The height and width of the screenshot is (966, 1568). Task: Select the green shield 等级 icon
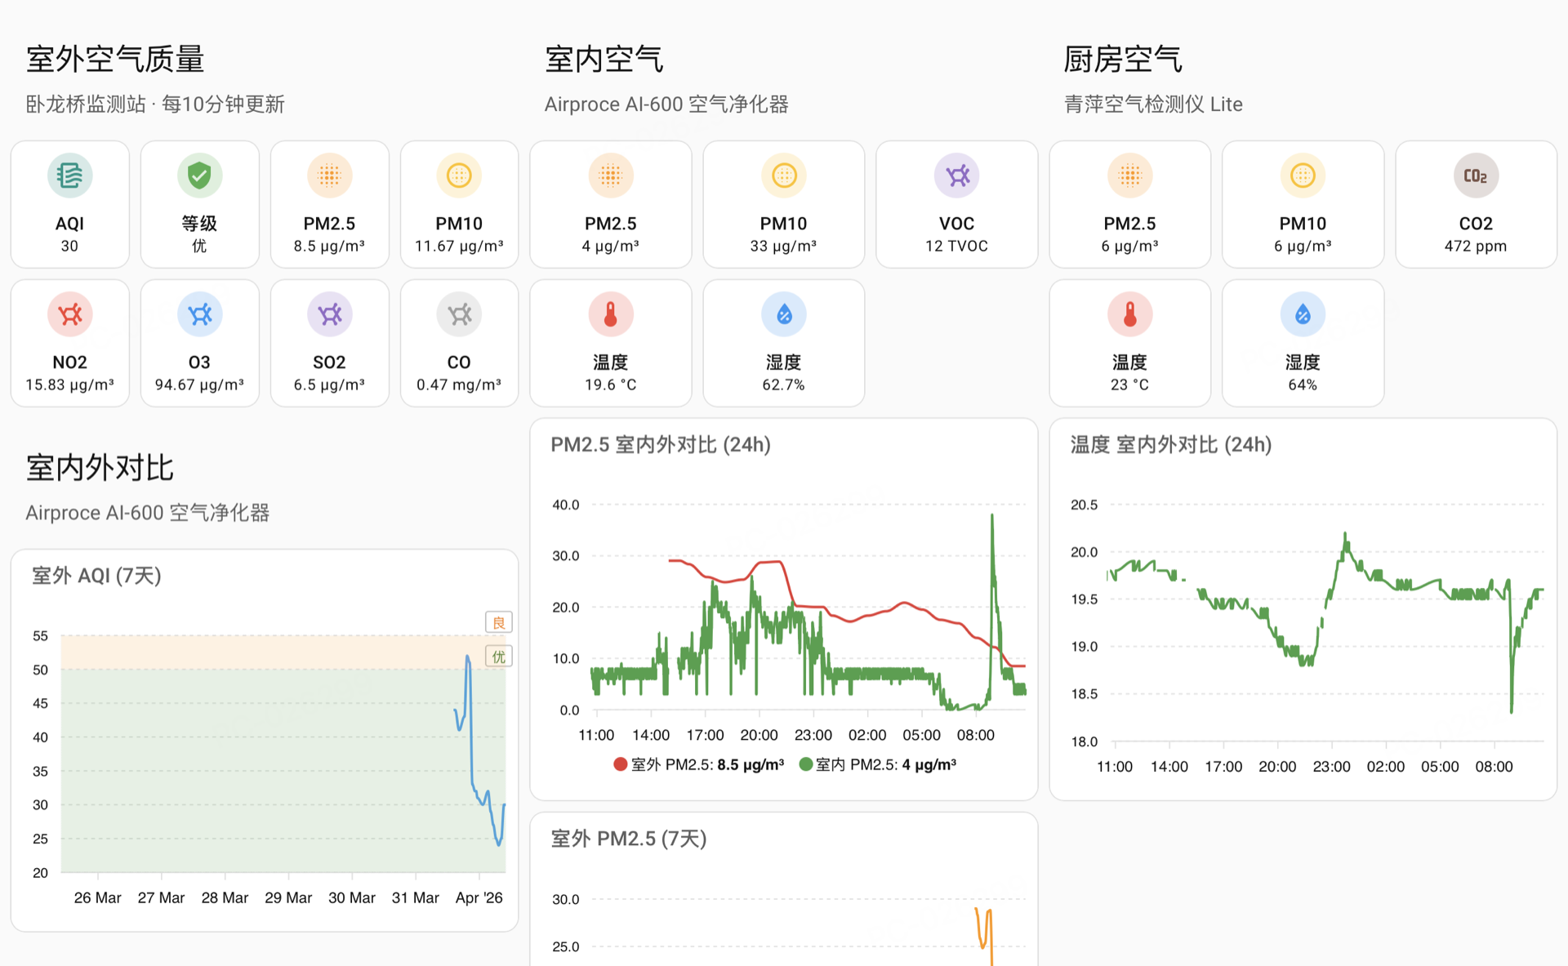pos(199,175)
